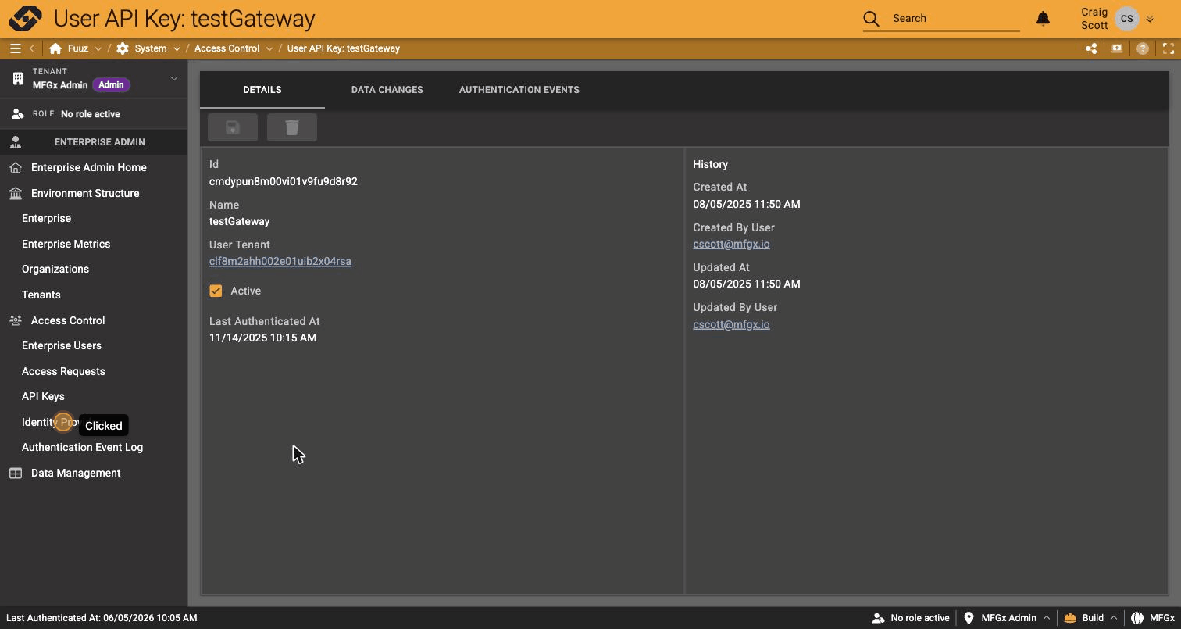Expand the Tenant MFGx Admin selector
1181x629 pixels.
[174, 78]
